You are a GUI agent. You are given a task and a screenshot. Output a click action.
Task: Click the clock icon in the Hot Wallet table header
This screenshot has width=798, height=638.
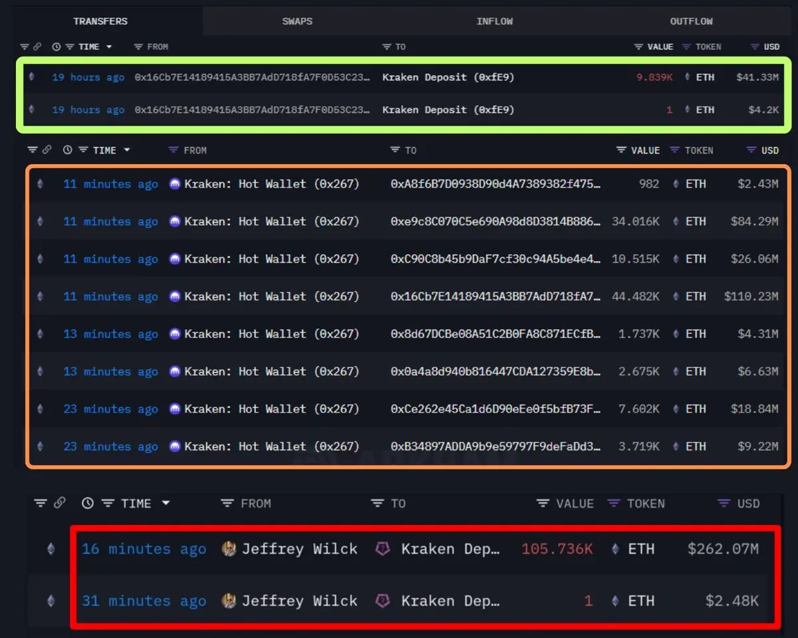(68, 150)
